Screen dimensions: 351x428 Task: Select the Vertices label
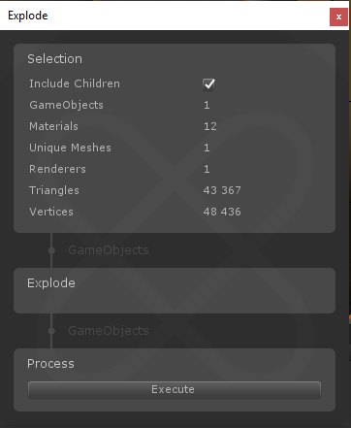pyautogui.click(x=51, y=212)
